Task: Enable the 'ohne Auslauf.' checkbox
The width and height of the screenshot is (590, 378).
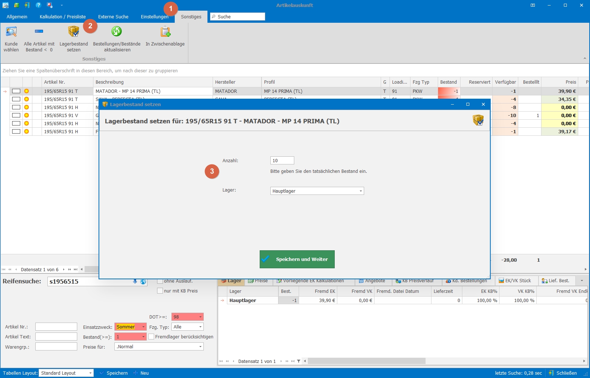Action: tap(160, 281)
